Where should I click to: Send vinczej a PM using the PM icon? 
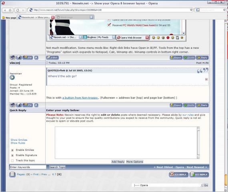pyautogui.click(x=28, y=105)
